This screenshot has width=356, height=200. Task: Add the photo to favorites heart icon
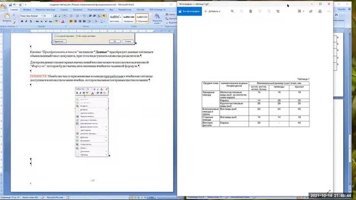(x=260, y=11)
